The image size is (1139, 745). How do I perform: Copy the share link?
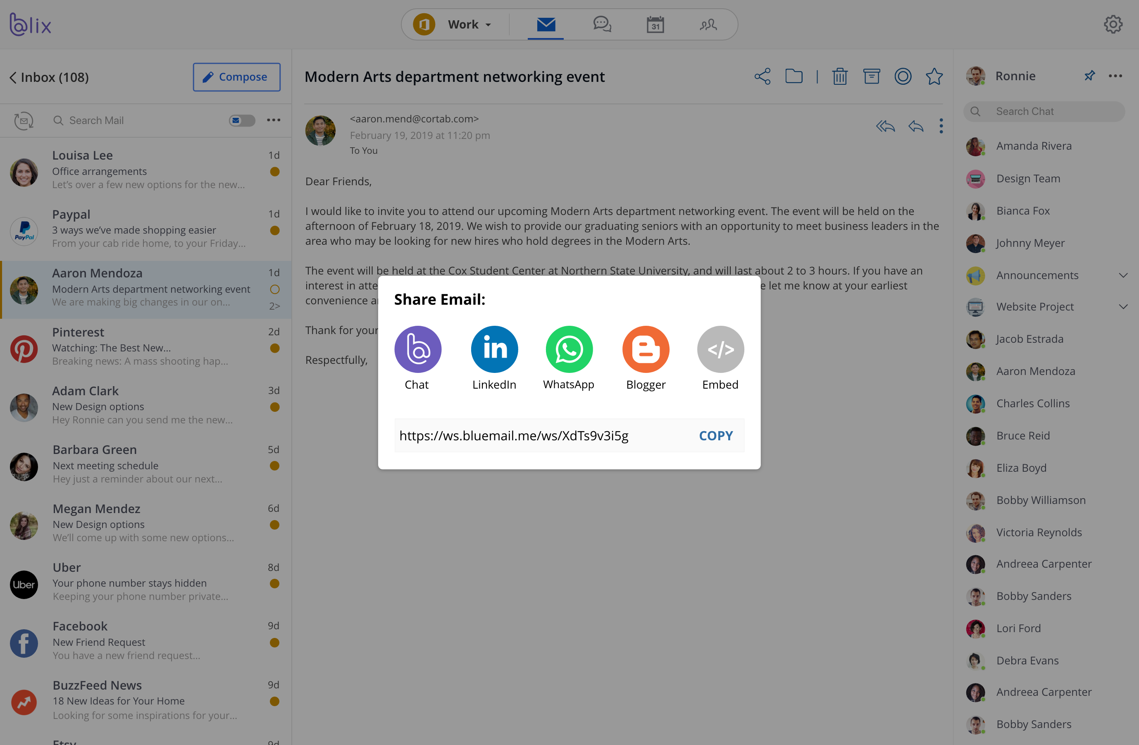coord(716,436)
